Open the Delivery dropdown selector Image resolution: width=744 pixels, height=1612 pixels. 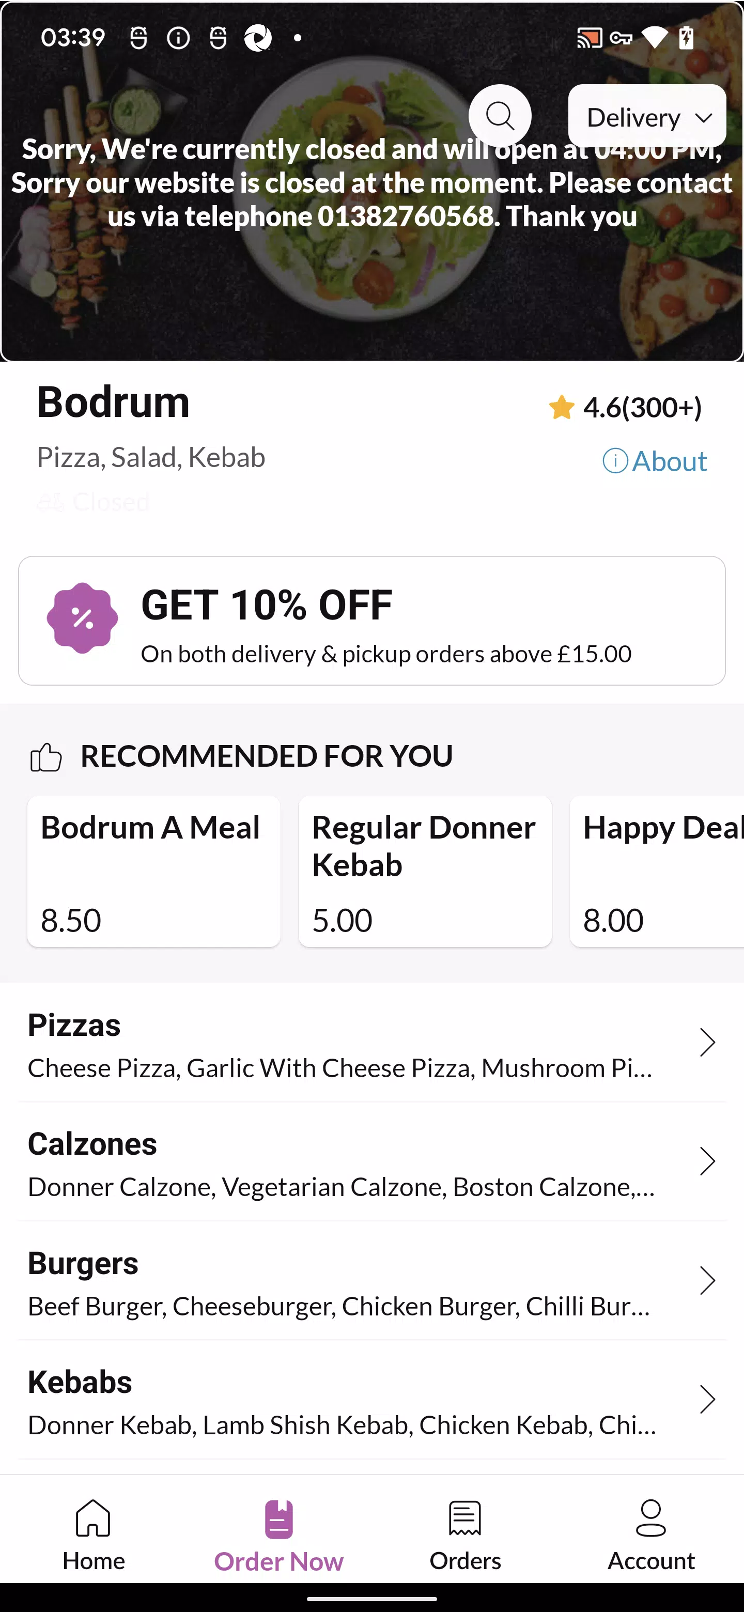(646, 116)
